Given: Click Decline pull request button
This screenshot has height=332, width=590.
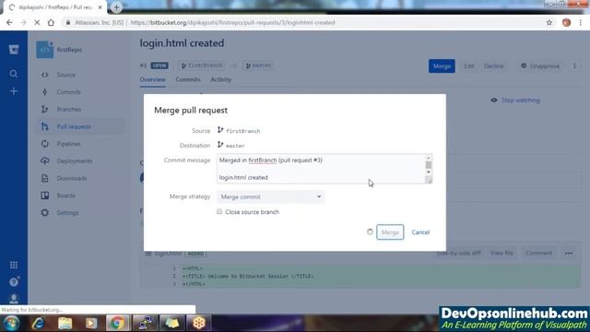Looking at the screenshot, I should coord(494,65).
